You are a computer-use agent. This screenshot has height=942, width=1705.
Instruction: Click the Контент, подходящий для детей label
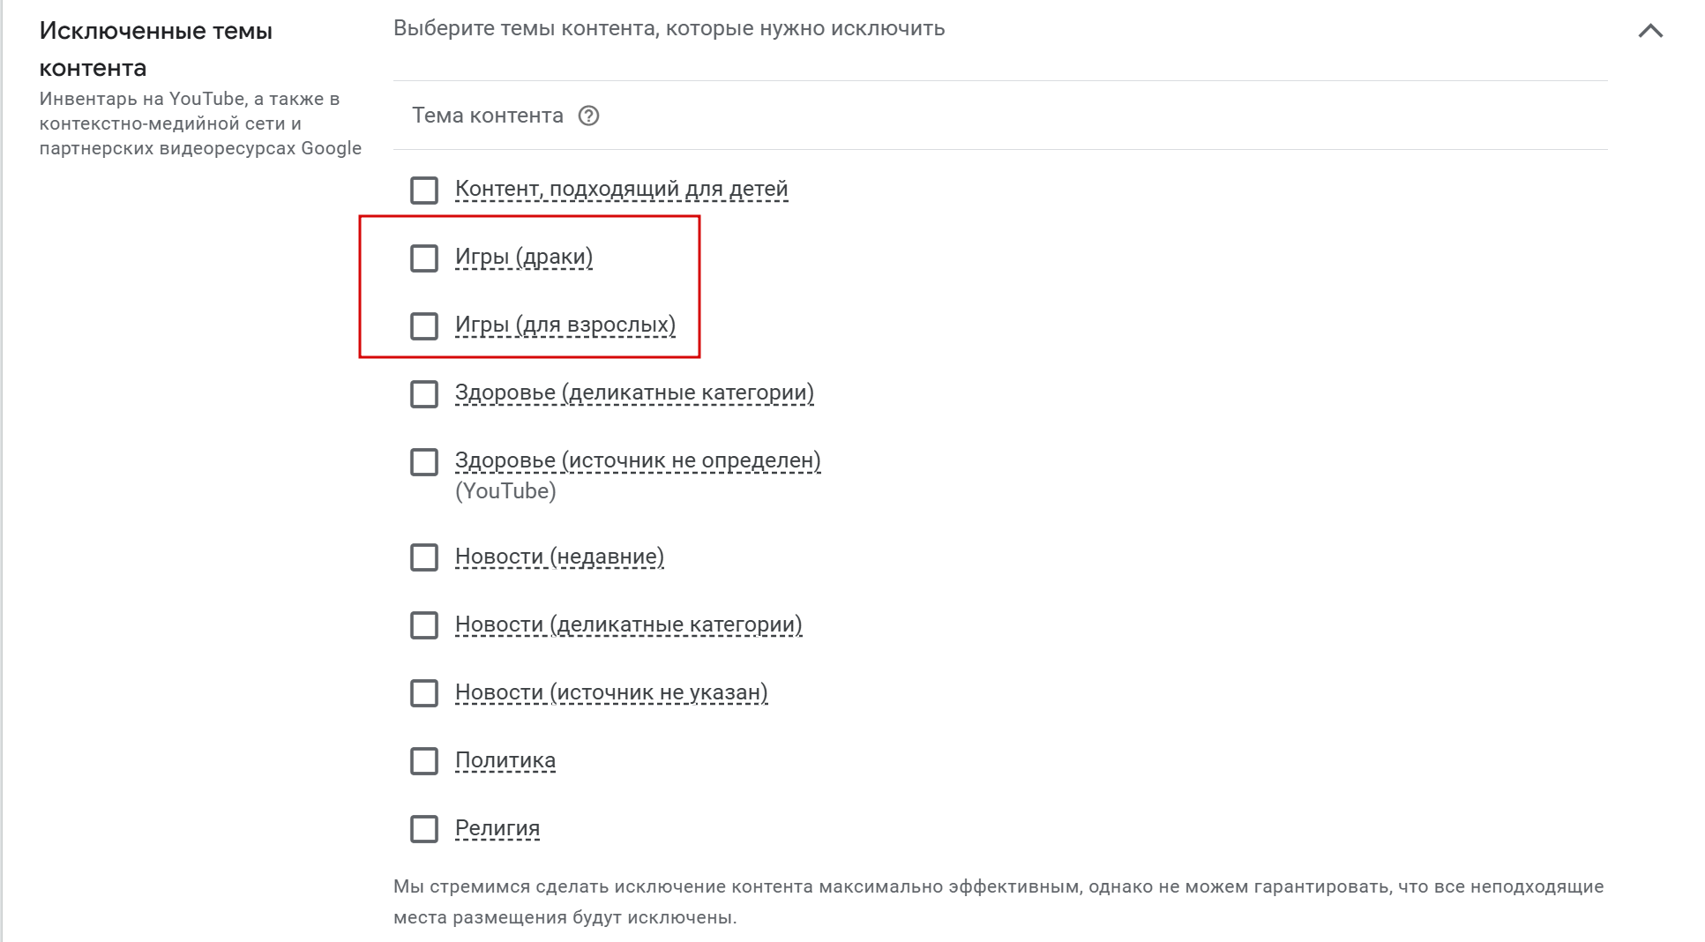[x=621, y=190]
